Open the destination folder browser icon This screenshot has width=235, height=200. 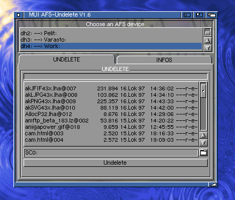pyautogui.click(x=203, y=152)
